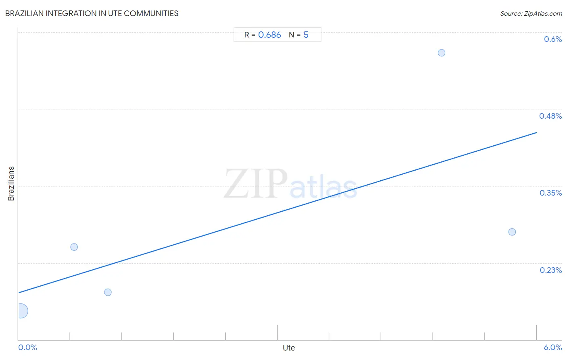The height and width of the screenshot is (359, 567).
Task: Click the N = 5 sample count
Action: pos(298,35)
